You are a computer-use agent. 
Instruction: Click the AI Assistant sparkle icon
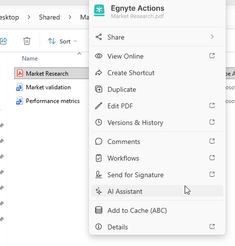point(99,191)
